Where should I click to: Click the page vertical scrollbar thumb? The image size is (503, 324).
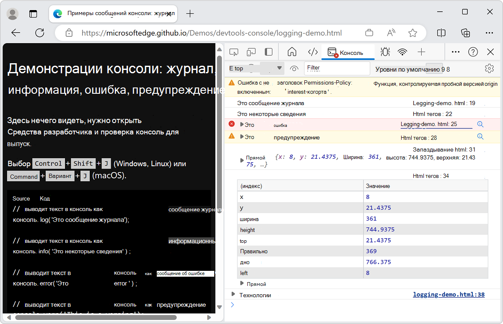click(219, 135)
